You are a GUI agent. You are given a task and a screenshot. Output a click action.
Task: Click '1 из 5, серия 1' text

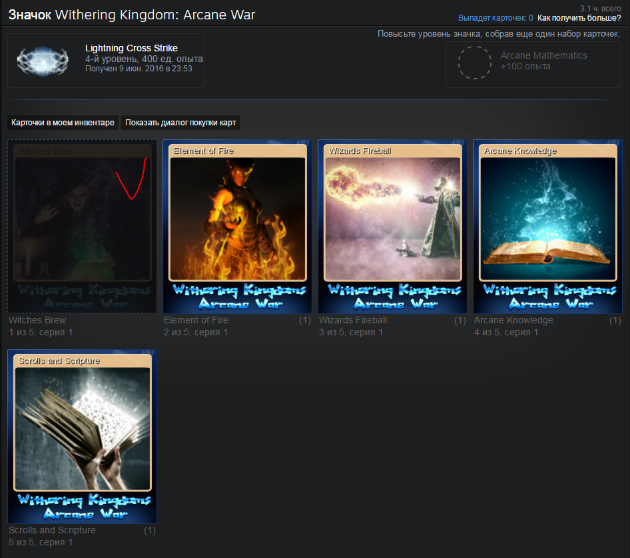41,332
